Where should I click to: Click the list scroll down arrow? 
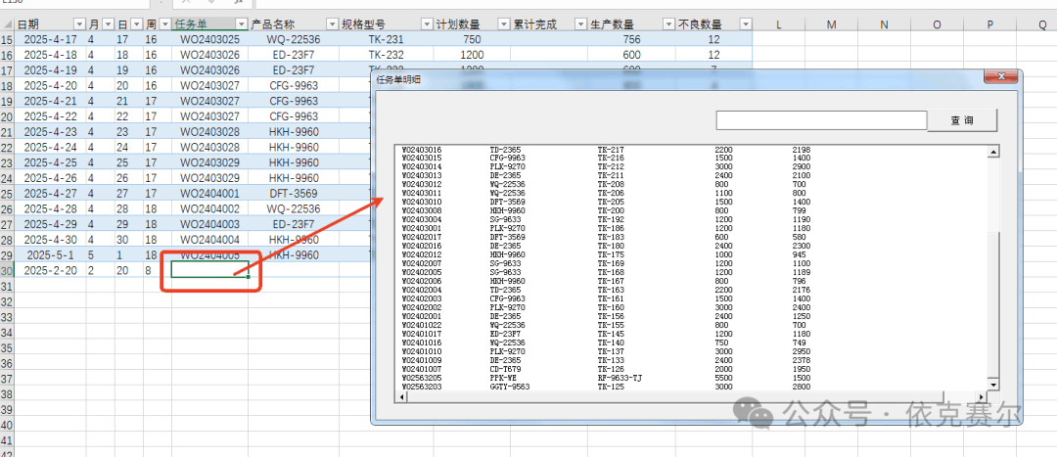(x=993, y=385)
